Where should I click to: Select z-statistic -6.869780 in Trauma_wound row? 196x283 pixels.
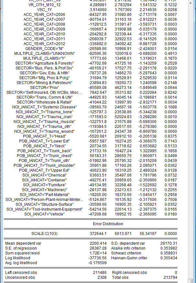(x=147, y=131)
